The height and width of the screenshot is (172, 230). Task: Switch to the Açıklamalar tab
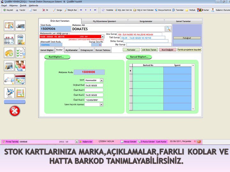pos(72,50)
